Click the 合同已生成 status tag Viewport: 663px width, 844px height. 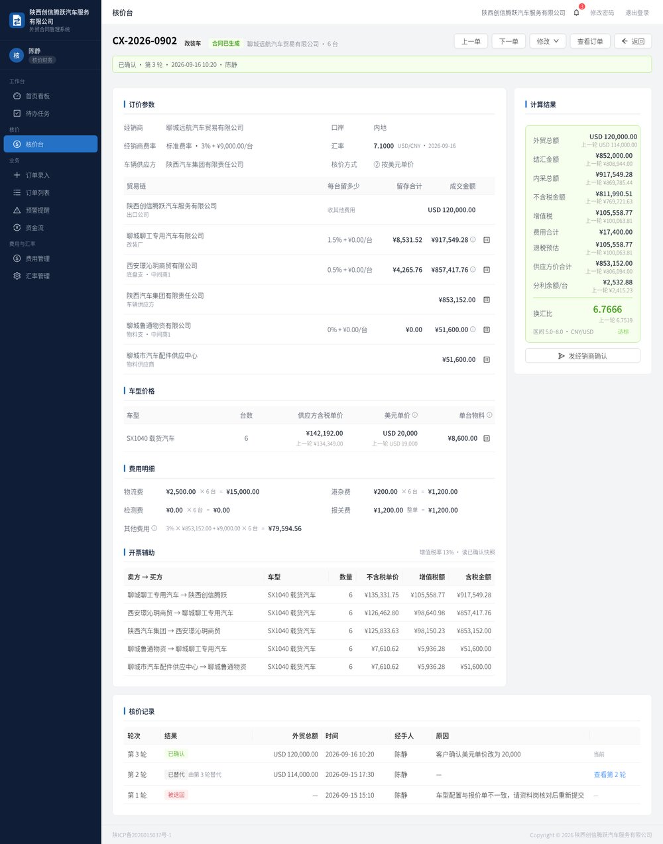tap(226, 44)
